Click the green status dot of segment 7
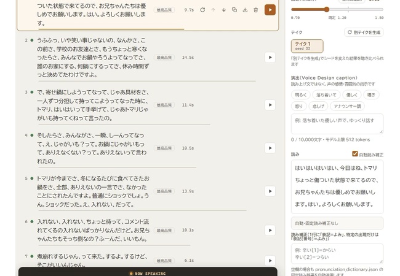400x276 pixels. [x=32, y=256]
